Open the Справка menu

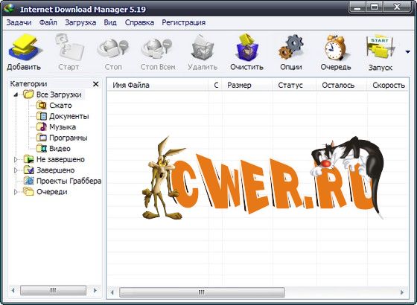(x=139, y=22)
